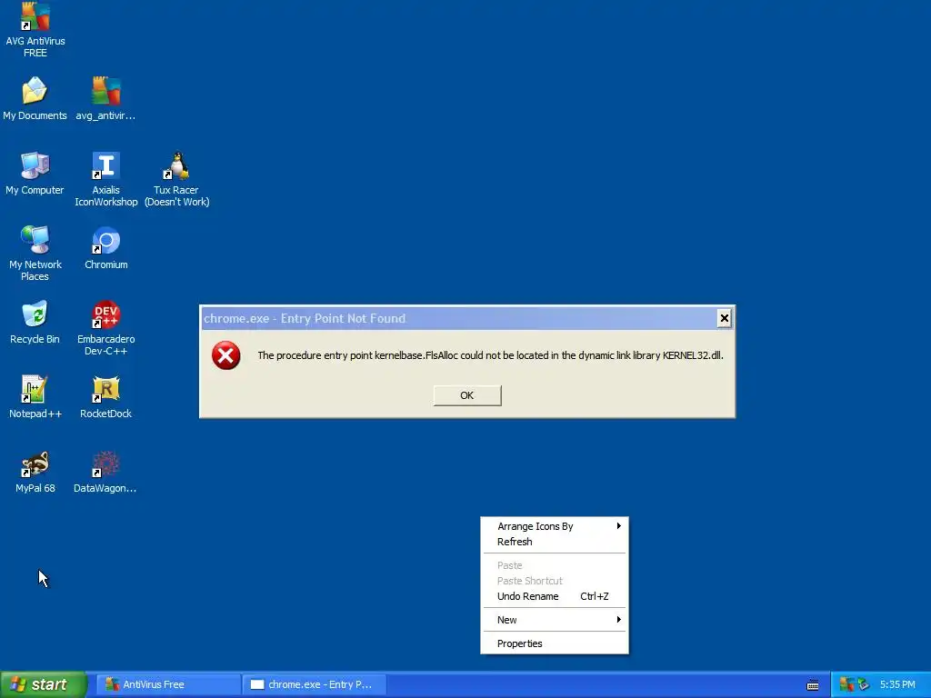This screenshot has width=931, height=698.
Task: Click the greyed Paste Shortcut entry
Action: [555, 581]
